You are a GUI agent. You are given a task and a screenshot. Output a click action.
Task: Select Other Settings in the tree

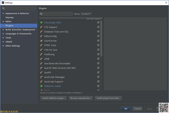(x=13, y=46)
